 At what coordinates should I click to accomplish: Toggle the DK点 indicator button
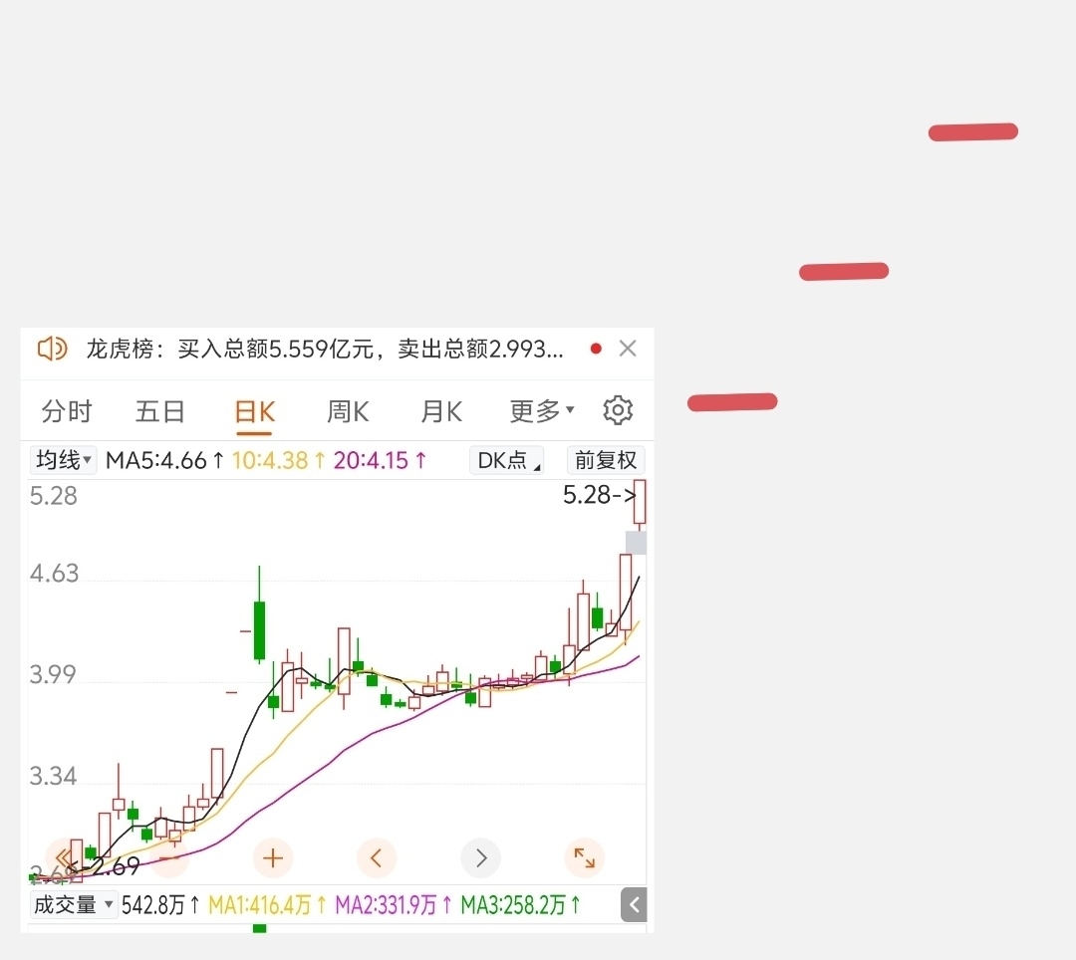pyautogui.click(x=507, y=460)
